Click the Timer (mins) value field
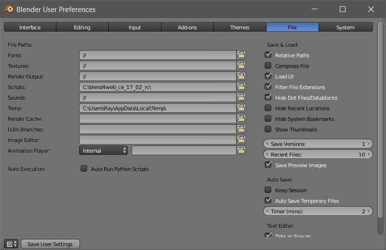Image resolution: width=386 pixels, height=250 pixels. (318, 211)
